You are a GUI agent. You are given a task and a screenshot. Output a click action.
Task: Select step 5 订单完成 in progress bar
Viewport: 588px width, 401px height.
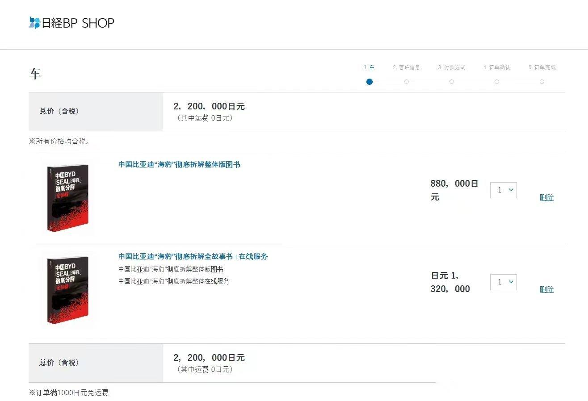point(542,67)
